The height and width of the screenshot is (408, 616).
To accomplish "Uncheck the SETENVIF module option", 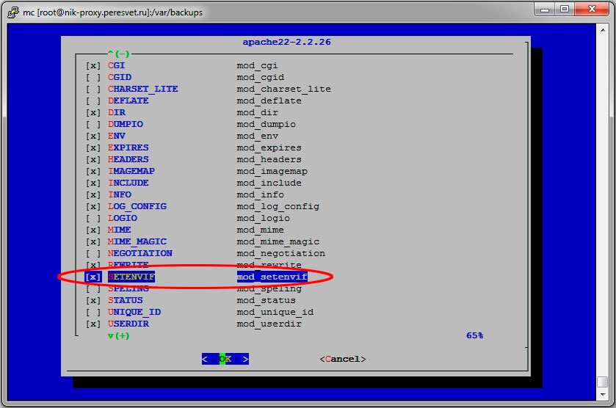I will point(93,277).
